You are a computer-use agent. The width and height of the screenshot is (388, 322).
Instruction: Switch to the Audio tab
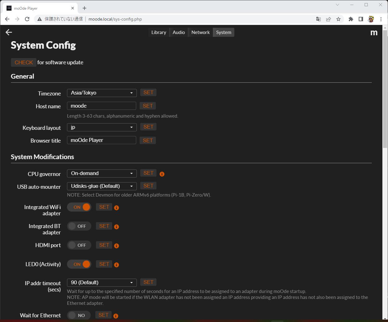click(x=179, y=32)
